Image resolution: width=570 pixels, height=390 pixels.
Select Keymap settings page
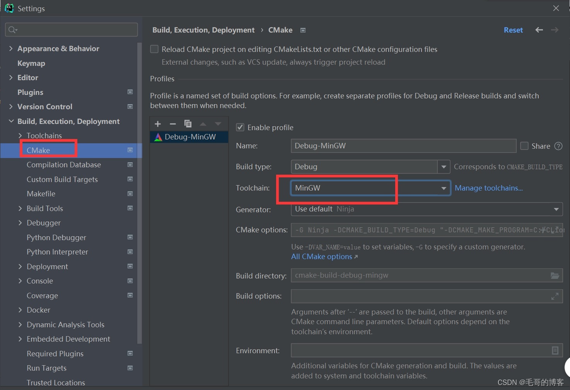31,63
